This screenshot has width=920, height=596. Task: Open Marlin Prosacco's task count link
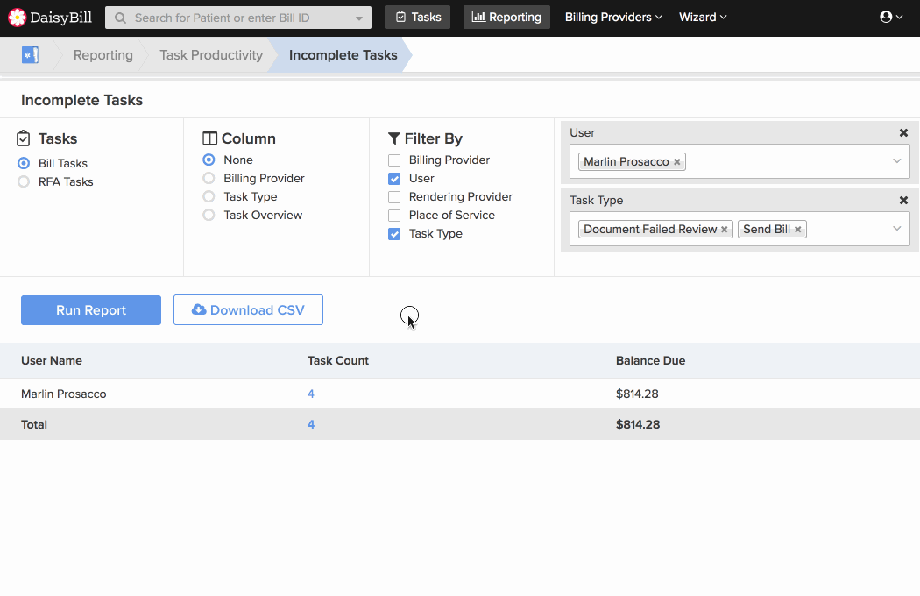[x=311, y=394]
